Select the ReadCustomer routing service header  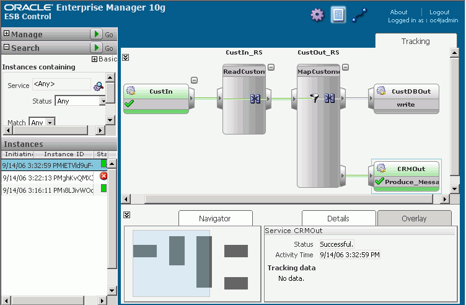(x=244, y=71)
